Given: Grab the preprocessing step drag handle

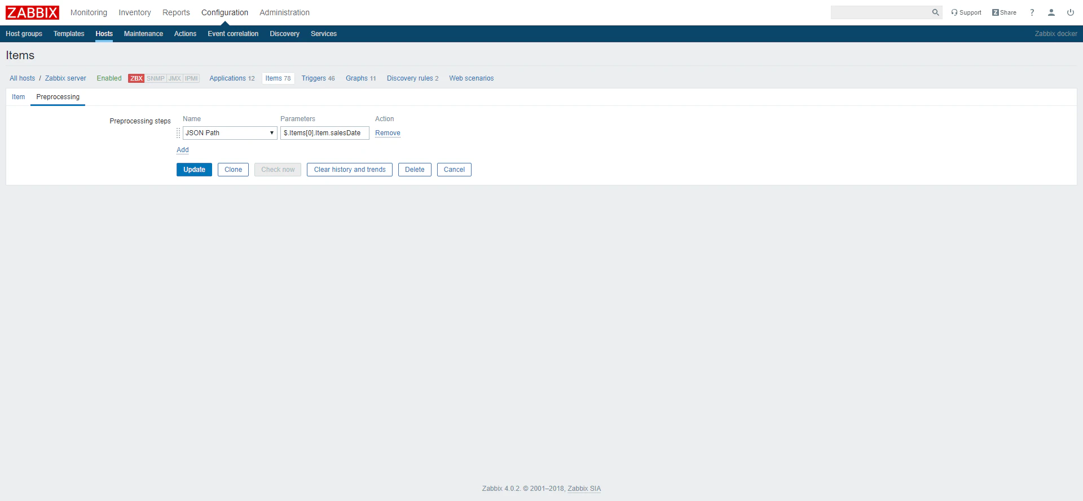Looking at the screenshot, I should [178, 133].
